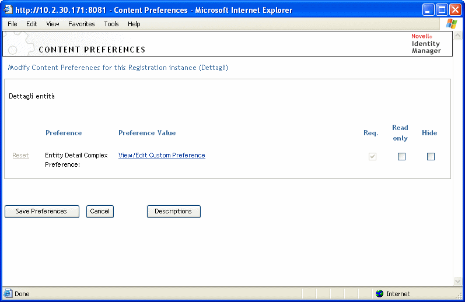Click the status bar Done page icon
Image resolution: width=465 pixels, height=302 pixels.
point(8,293)
